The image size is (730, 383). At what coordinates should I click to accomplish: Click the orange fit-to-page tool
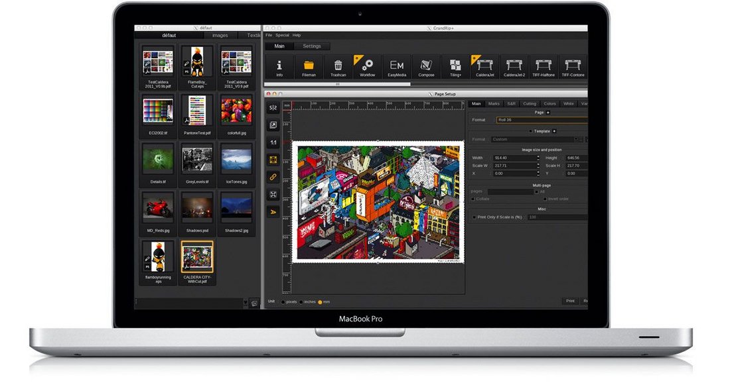tap(273, 160)
